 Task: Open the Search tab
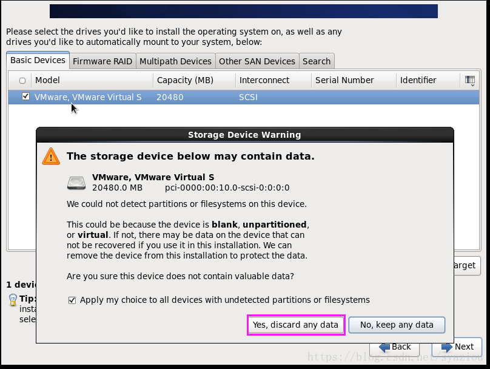[x=317, y=61]
